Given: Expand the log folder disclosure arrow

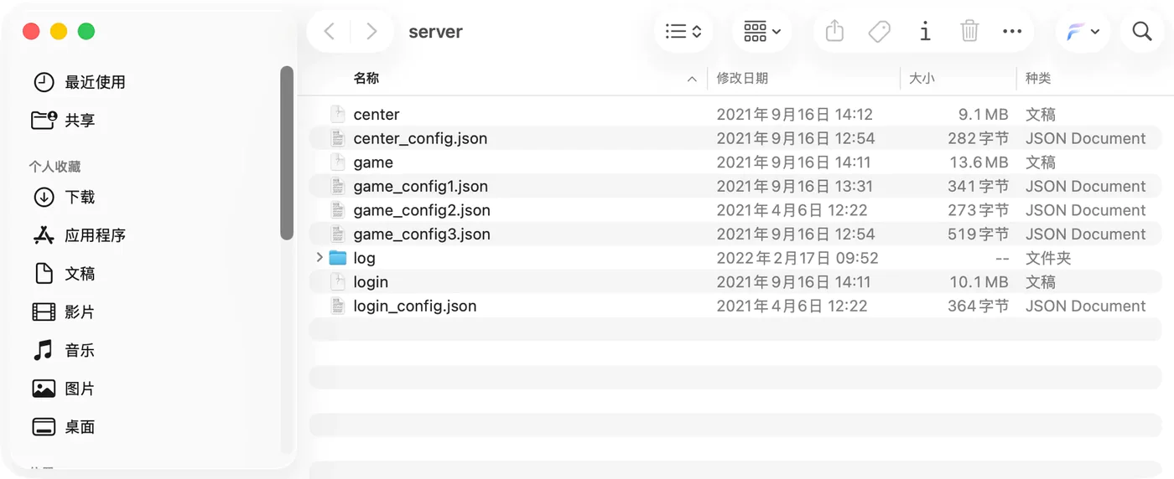Looking at the screenshot, I should point(319,257).
